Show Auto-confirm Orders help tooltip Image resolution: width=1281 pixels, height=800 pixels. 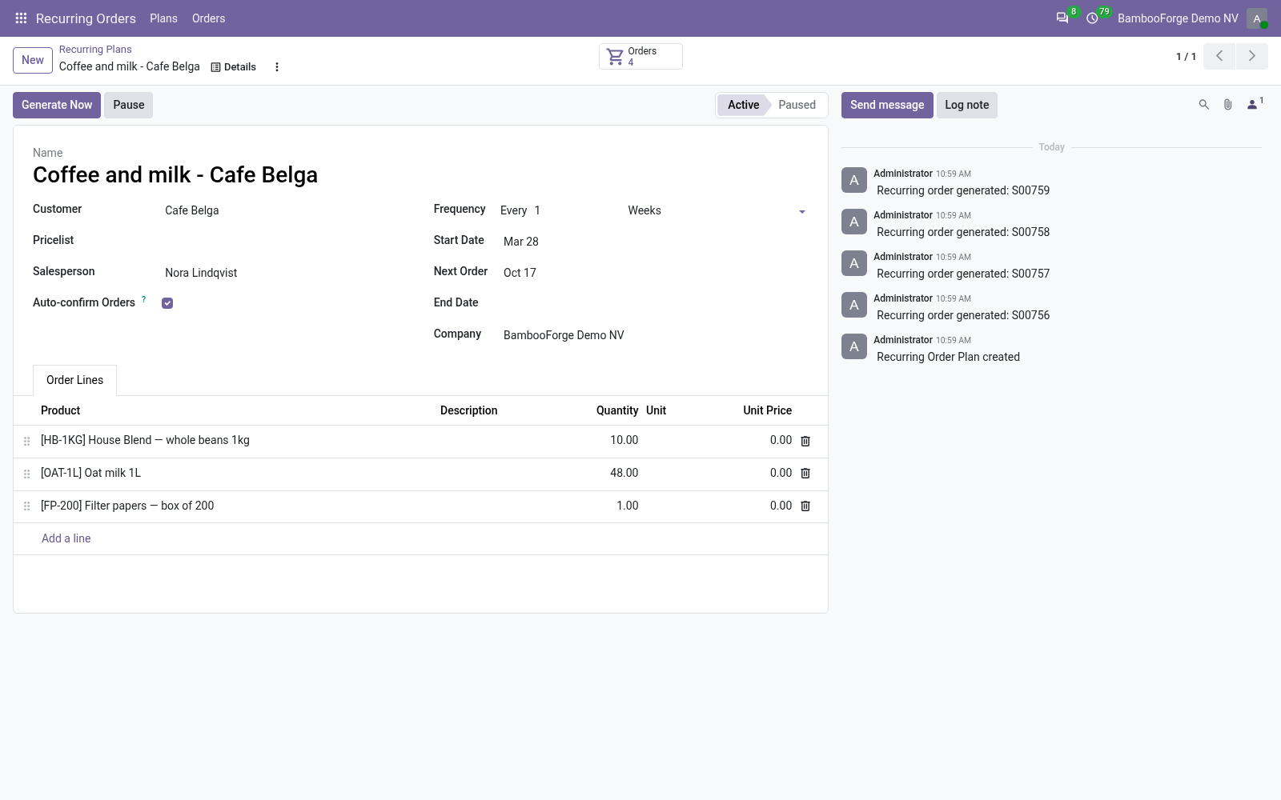144,299
